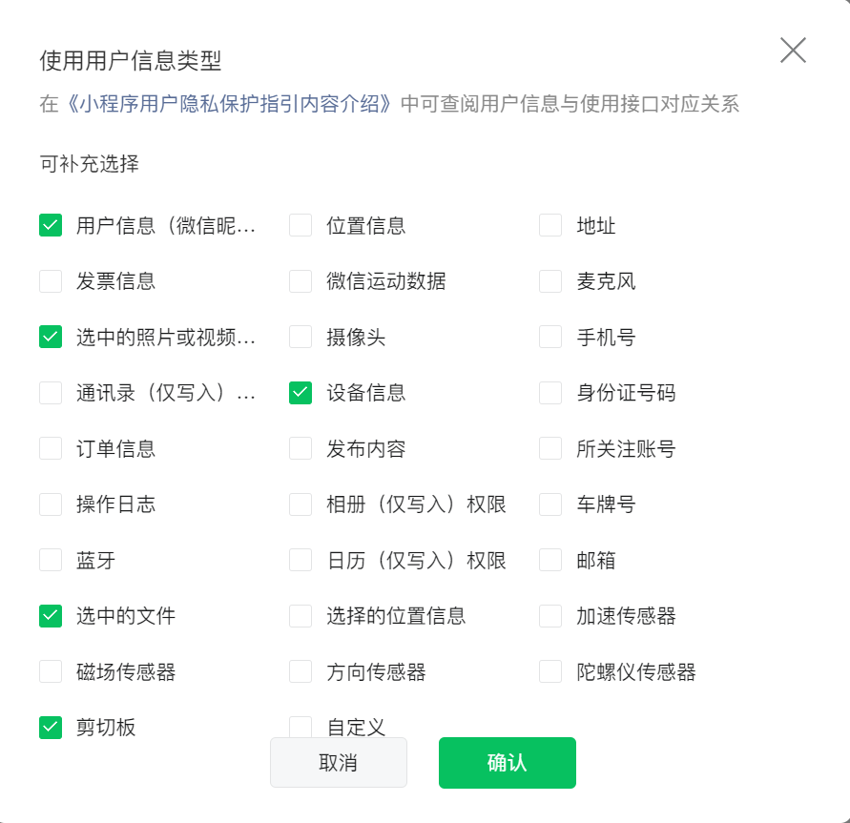
Task: Enable the 位置信息 checkbox
Action: tap(301, 225)
